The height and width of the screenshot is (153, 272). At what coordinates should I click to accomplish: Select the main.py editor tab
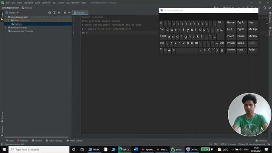[80, 13]
